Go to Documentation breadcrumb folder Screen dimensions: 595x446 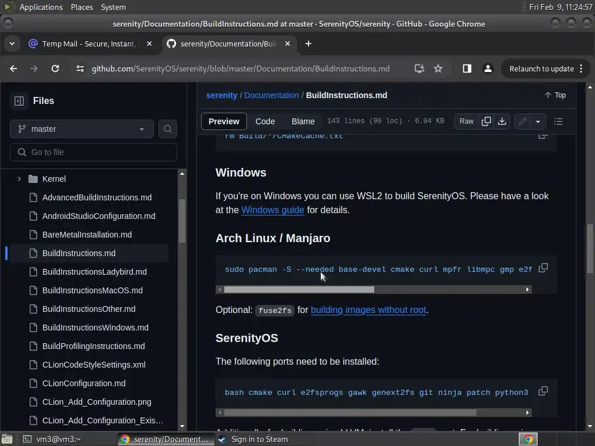pos(271,95)
